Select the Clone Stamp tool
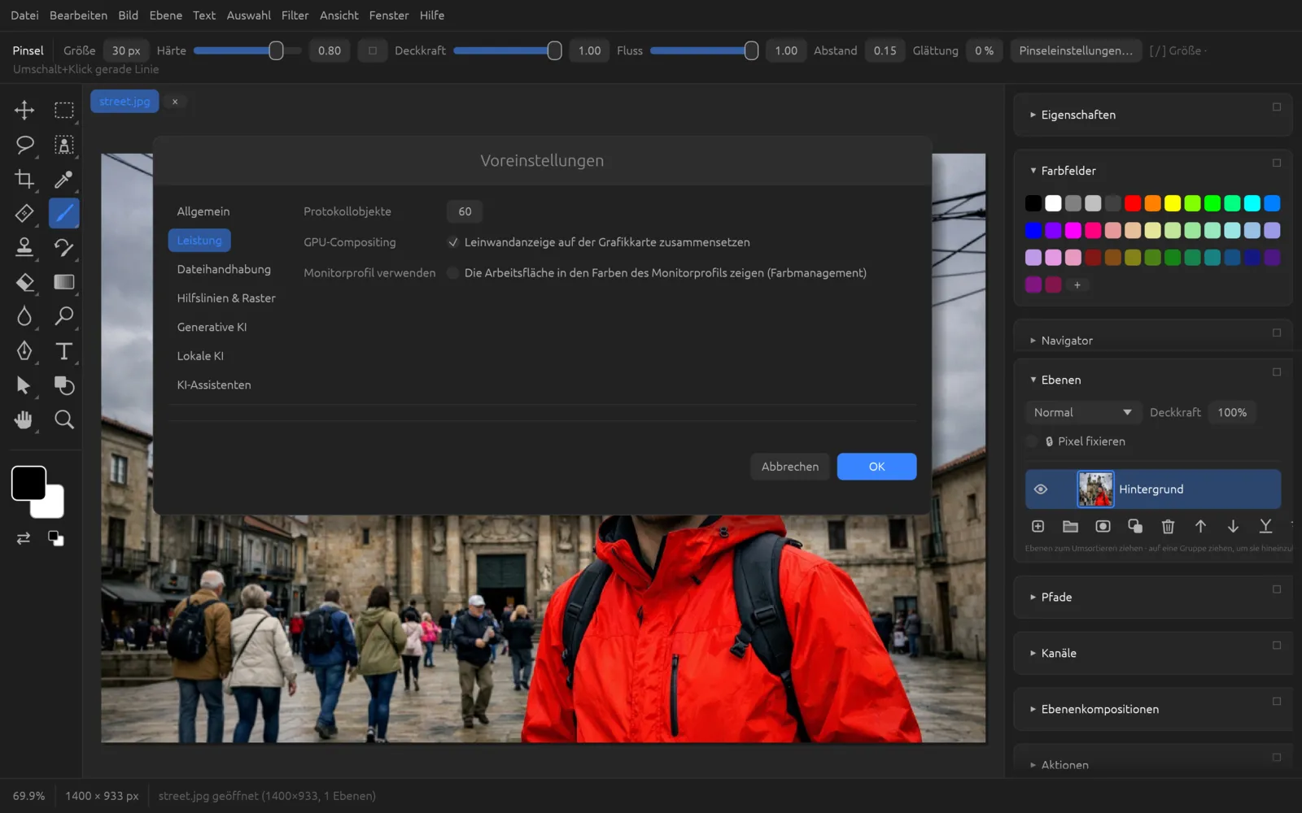Image resolution: width=1302 pixels, height=813 pixels. point(24,247)
